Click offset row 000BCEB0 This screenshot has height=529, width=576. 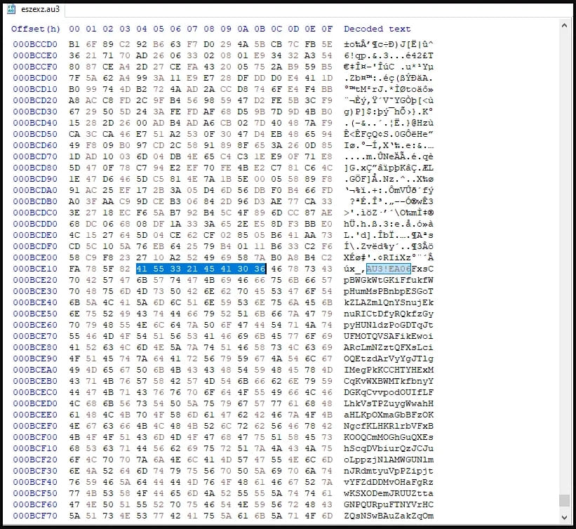click(x=35, y=382)
